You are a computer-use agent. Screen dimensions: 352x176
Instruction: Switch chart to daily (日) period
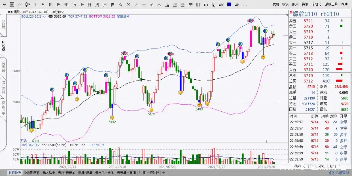point(89,5)
